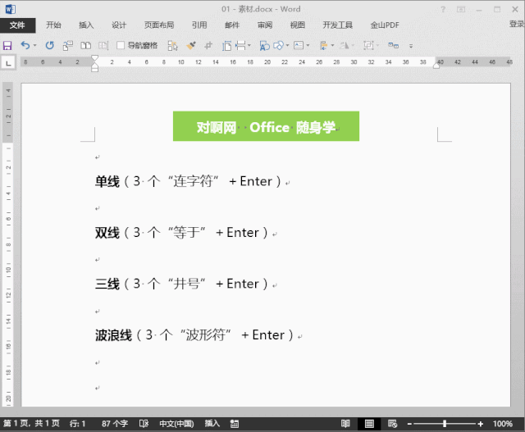Click the page break icon in toolbar
This screenshot has height=432, width=525.
pos(240,45)
